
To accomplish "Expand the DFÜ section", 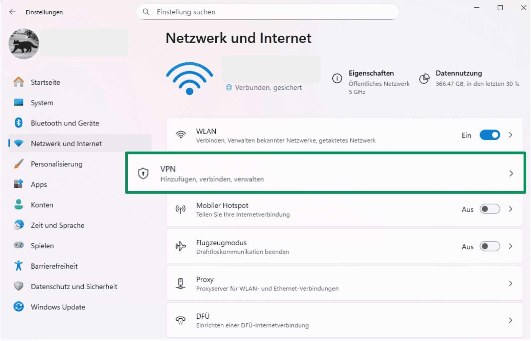I will [x=511, y=320].
